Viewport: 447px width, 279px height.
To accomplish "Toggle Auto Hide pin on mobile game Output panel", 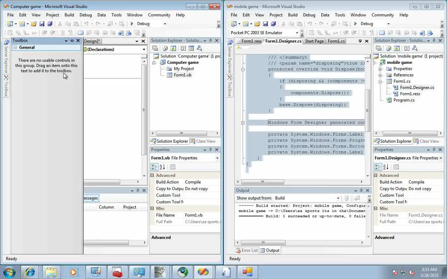I will [361, 190].
